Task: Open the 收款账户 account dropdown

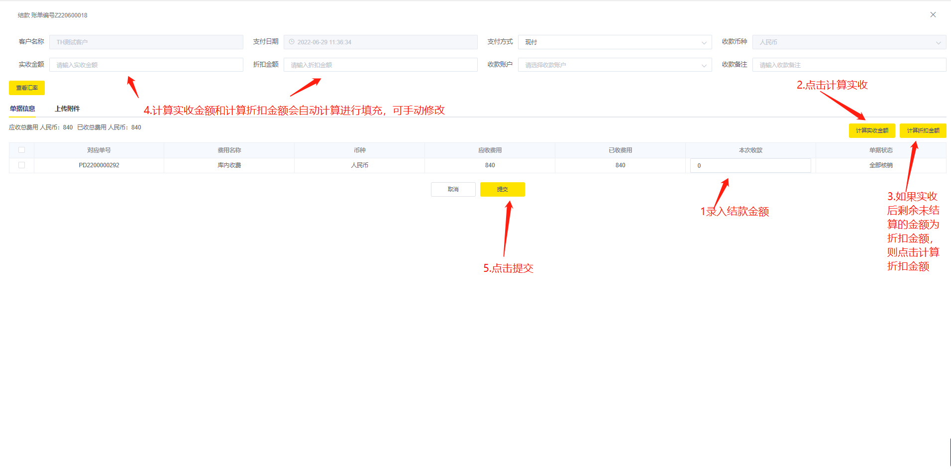Action: (614, 65)
